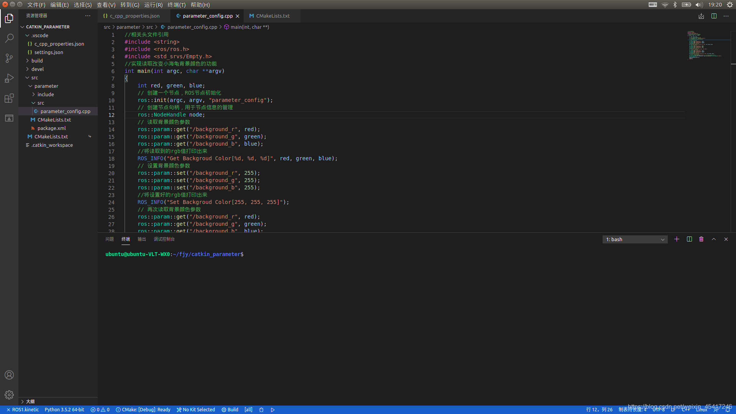Click No Kit Selected in status bar
736x414 pixels.
(196, 410)
